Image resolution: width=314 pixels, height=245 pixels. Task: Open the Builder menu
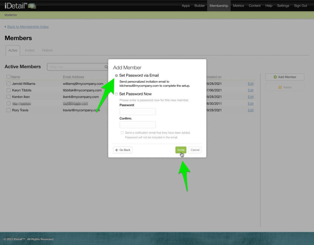point(200,6)
